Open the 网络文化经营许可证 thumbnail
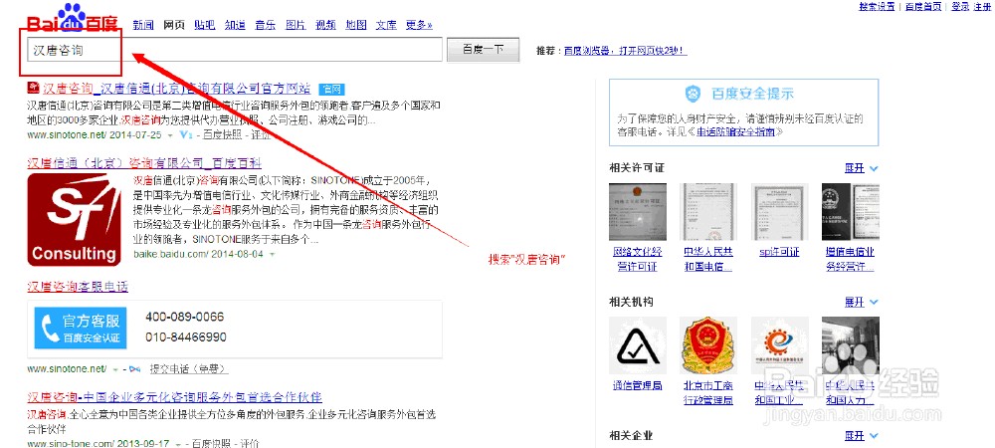Image resolution: width=995 pixels, height=448 pixels. (638, 211)
